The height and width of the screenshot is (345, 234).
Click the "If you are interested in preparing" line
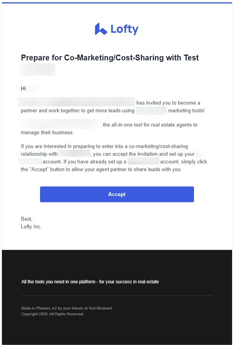click(104, 147)
